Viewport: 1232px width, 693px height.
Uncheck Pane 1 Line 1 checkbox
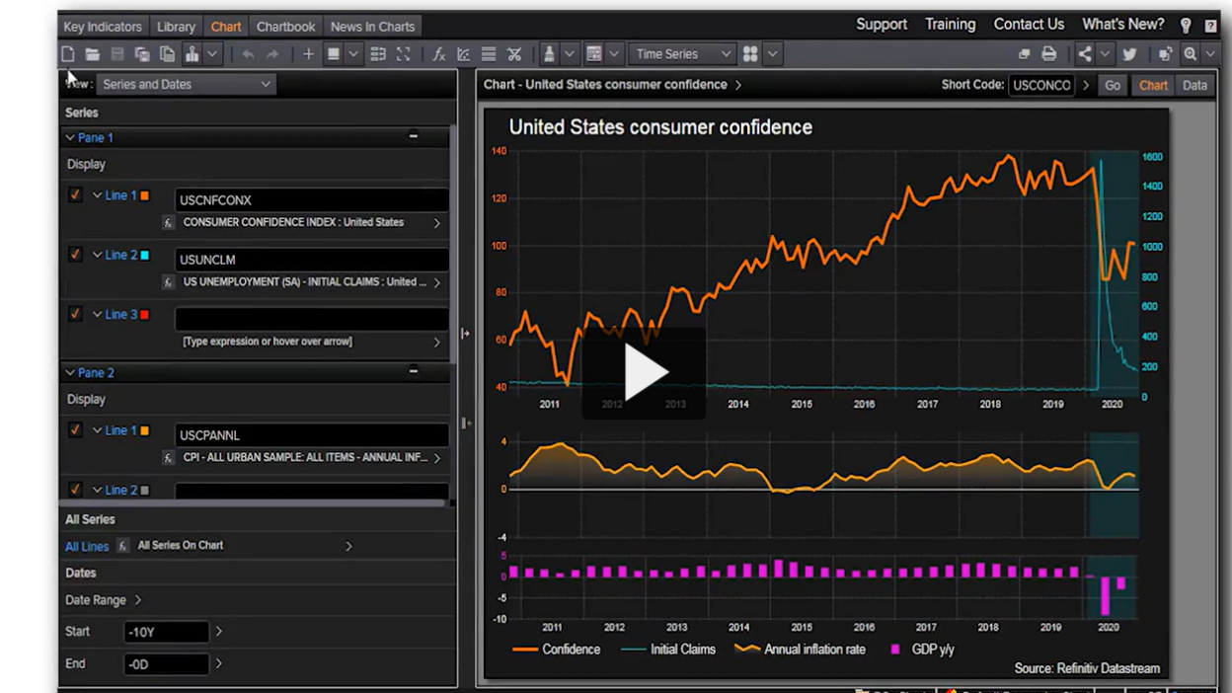click(x=75, y=195)
